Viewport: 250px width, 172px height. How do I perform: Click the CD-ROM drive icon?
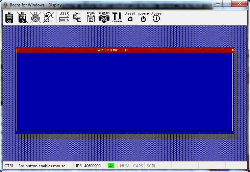[x=35, y=17]
